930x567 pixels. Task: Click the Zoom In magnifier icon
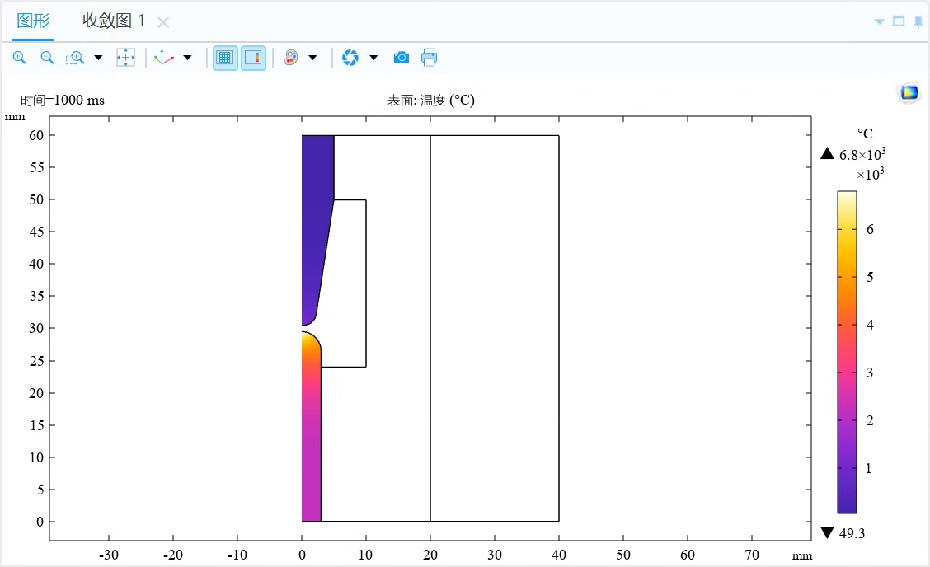[x=20, y=58]
